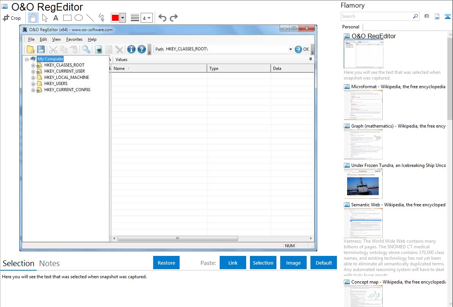Image resolution: width=453 pixels, height=307 pixels.
Task: Redo the last annotation
Action: [x=174, y=18]
